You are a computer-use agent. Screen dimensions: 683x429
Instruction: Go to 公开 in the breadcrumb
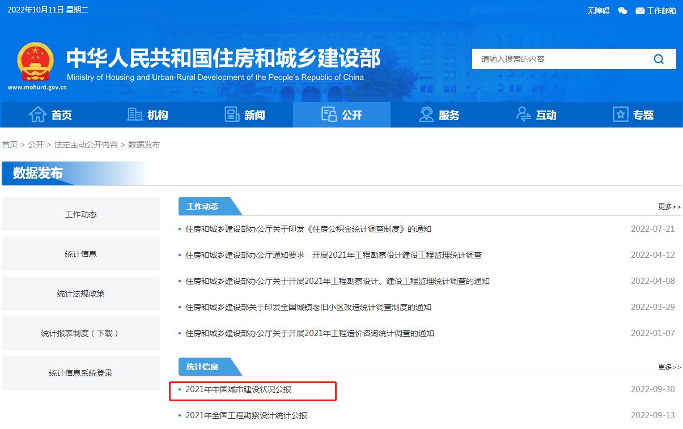pos(36,145)
